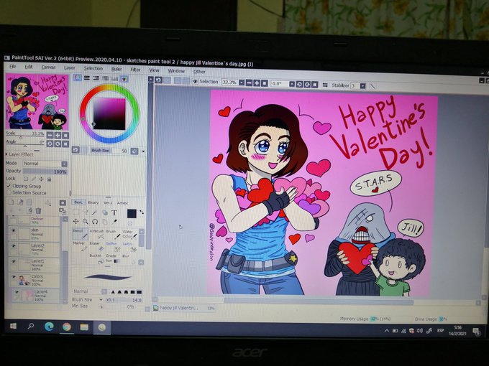Adjust the navigator Scale slider

25,136
